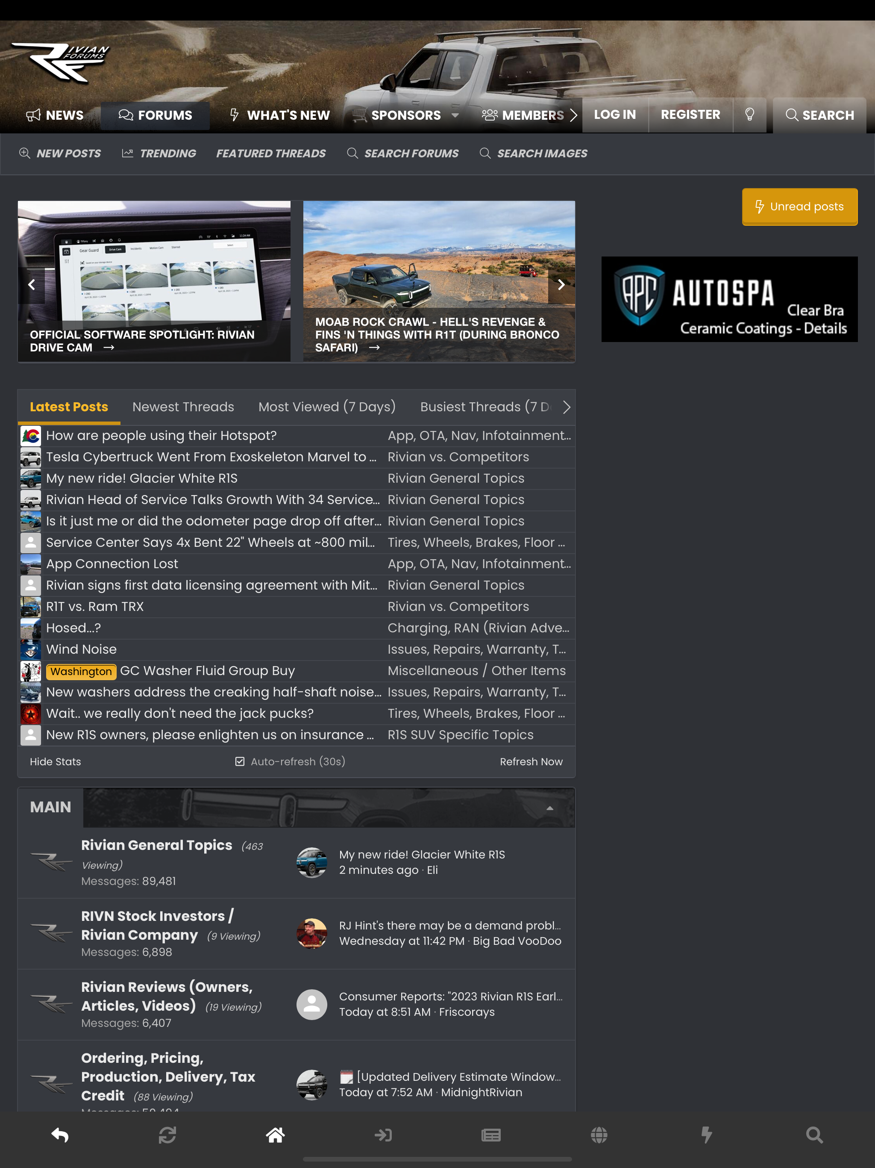The width and height of the screenshot is (875, 1168).
Task: Open the Rivian Drive Cam software spotlight slide
Action: (x=154, y=281)
